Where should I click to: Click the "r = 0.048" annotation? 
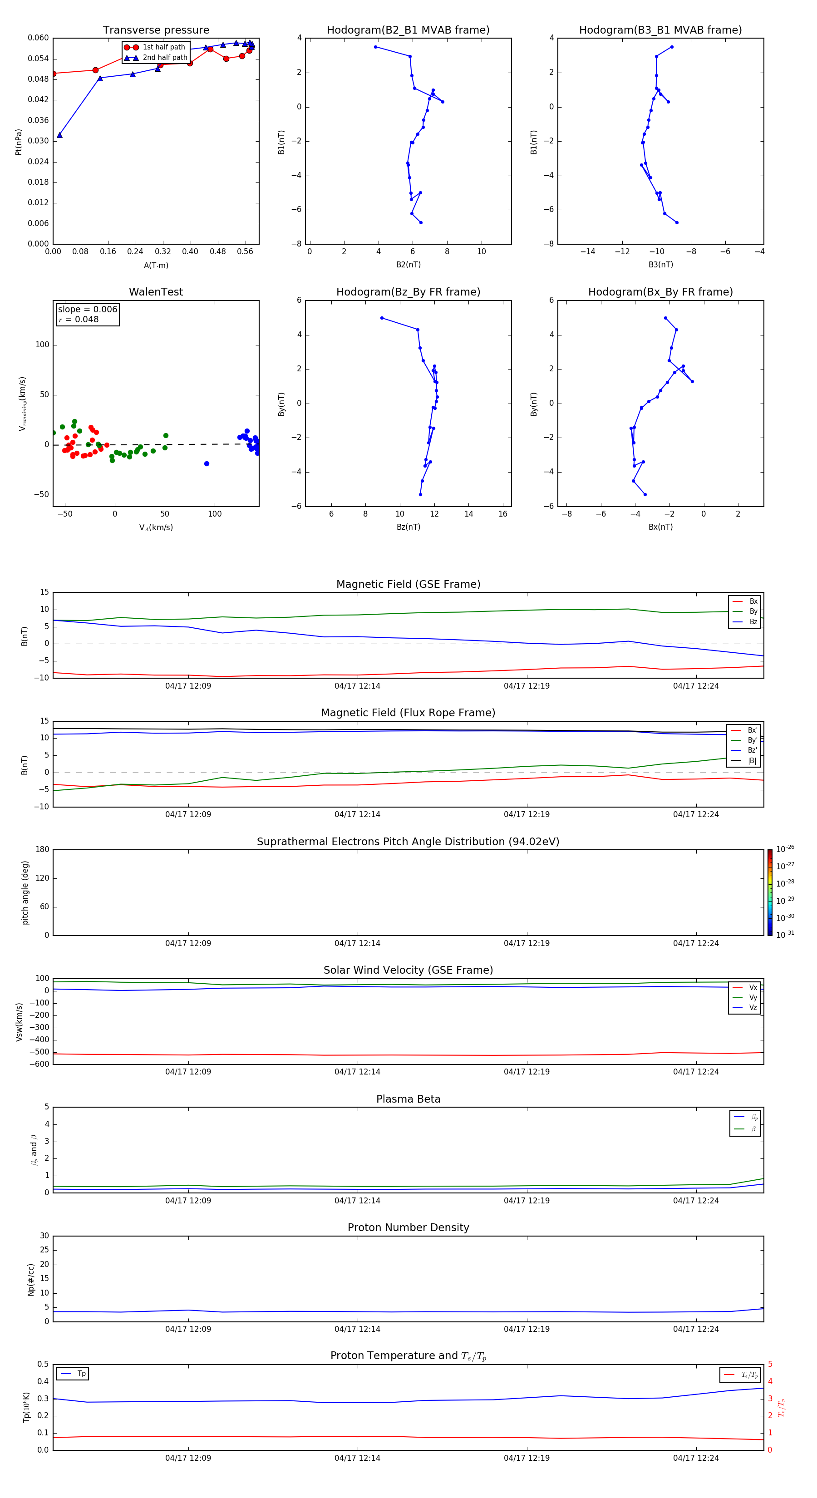tap(79, 319)
